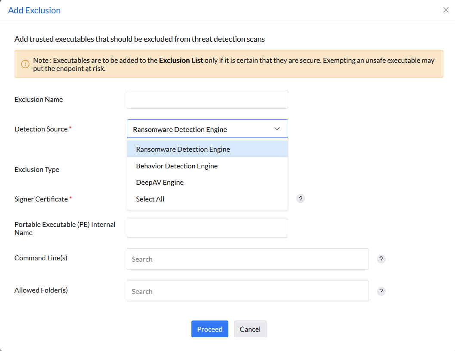This screenshot has height=351, width=455.
Task: Click the Detection Source field label
Action: [41, 128]
